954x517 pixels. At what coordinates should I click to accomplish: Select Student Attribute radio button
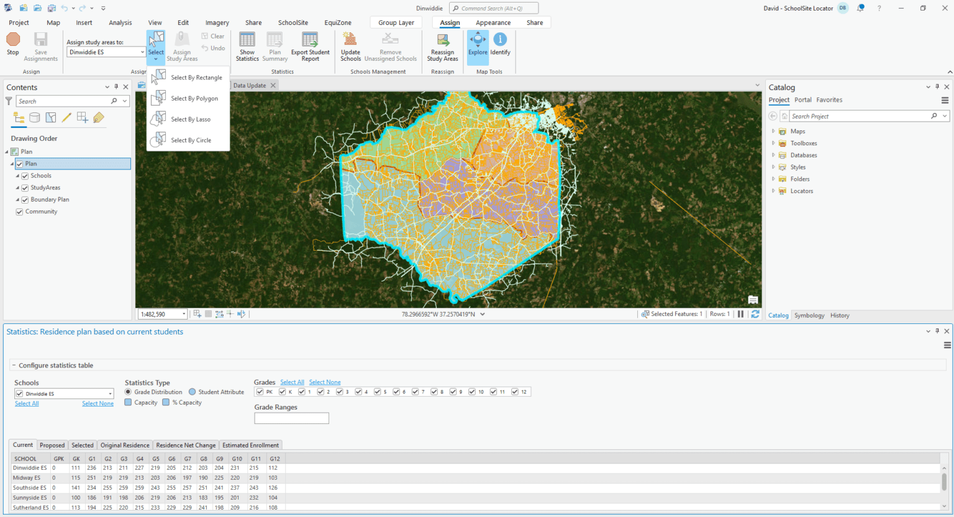(193, 392)
